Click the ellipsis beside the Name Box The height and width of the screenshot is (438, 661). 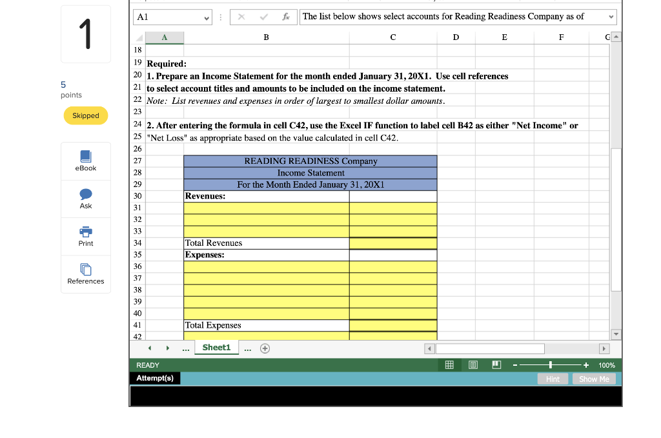220,17
